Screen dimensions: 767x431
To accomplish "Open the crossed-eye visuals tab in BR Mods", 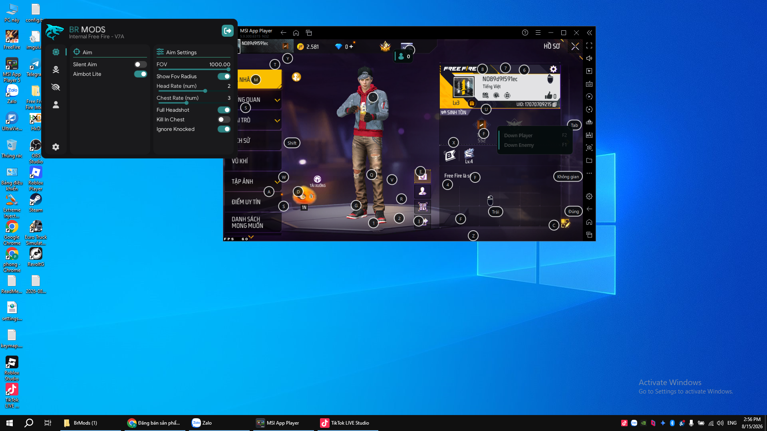I will pos(56,87).
